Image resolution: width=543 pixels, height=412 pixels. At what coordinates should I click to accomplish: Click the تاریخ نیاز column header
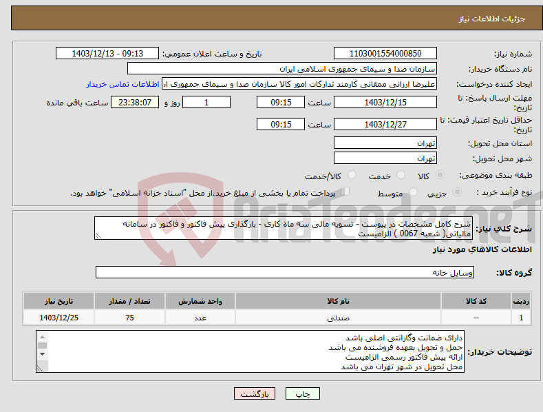[59, 301]
